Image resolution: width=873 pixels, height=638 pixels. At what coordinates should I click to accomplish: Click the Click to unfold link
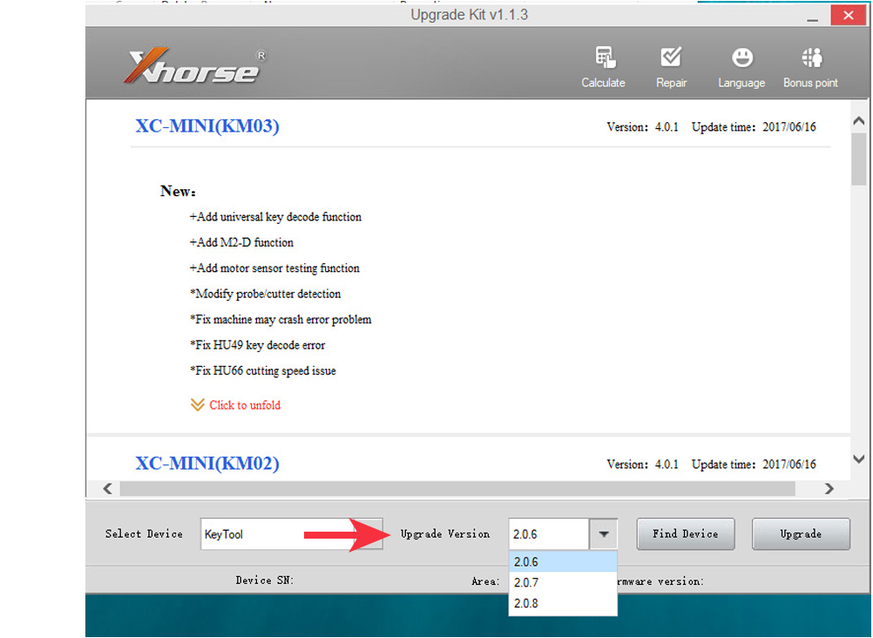(x=245, y=405)
